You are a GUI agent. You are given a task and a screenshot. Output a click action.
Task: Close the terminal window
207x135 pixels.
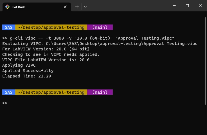(x=200, y=6)
